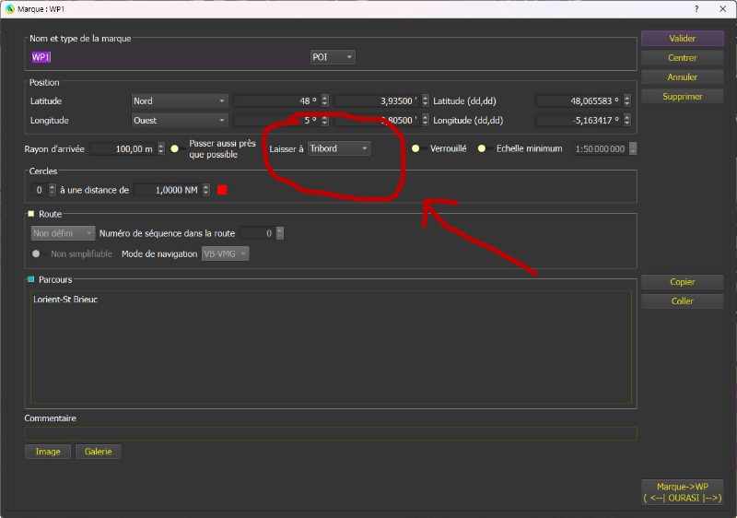
Task: Click Annuler to cancel changes
Action: 682,77
